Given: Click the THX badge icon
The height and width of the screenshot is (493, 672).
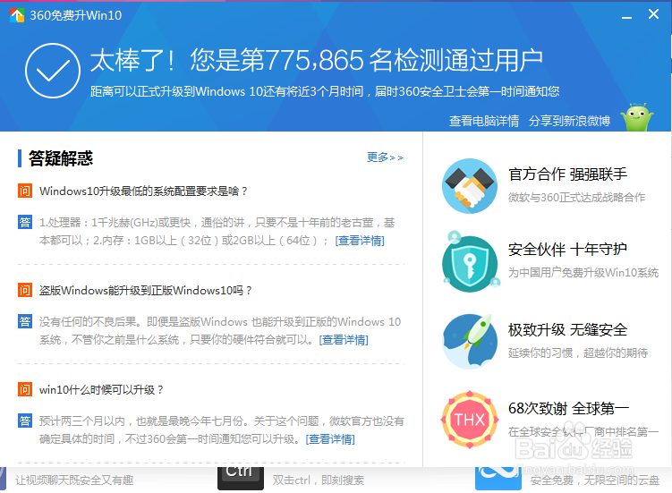Looking at the screenshot, I should (470, 420).
